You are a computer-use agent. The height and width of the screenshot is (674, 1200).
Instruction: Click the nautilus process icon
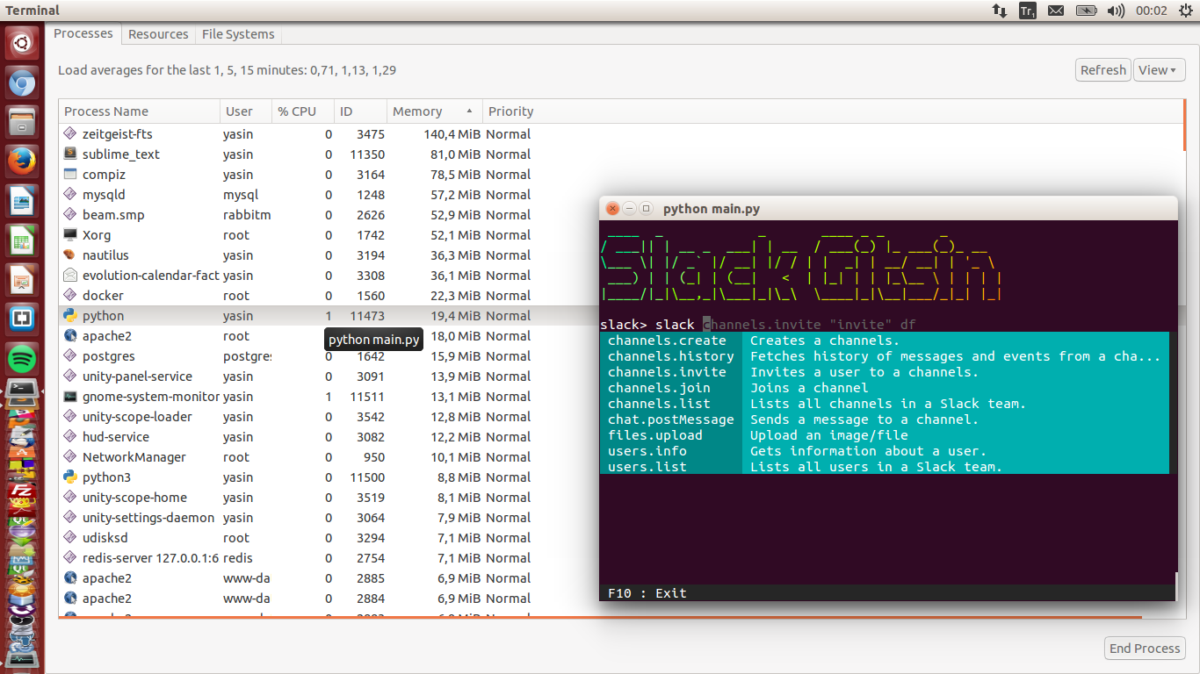click(70, 255)
